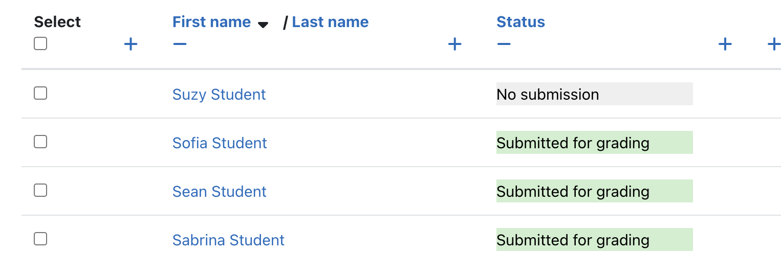
Task: Collapse the First name column with minus icon
Action: 180,44
